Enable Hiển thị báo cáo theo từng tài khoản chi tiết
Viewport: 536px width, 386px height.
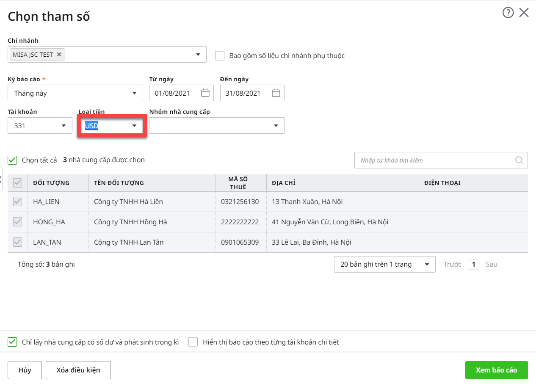tap(193, 342)
